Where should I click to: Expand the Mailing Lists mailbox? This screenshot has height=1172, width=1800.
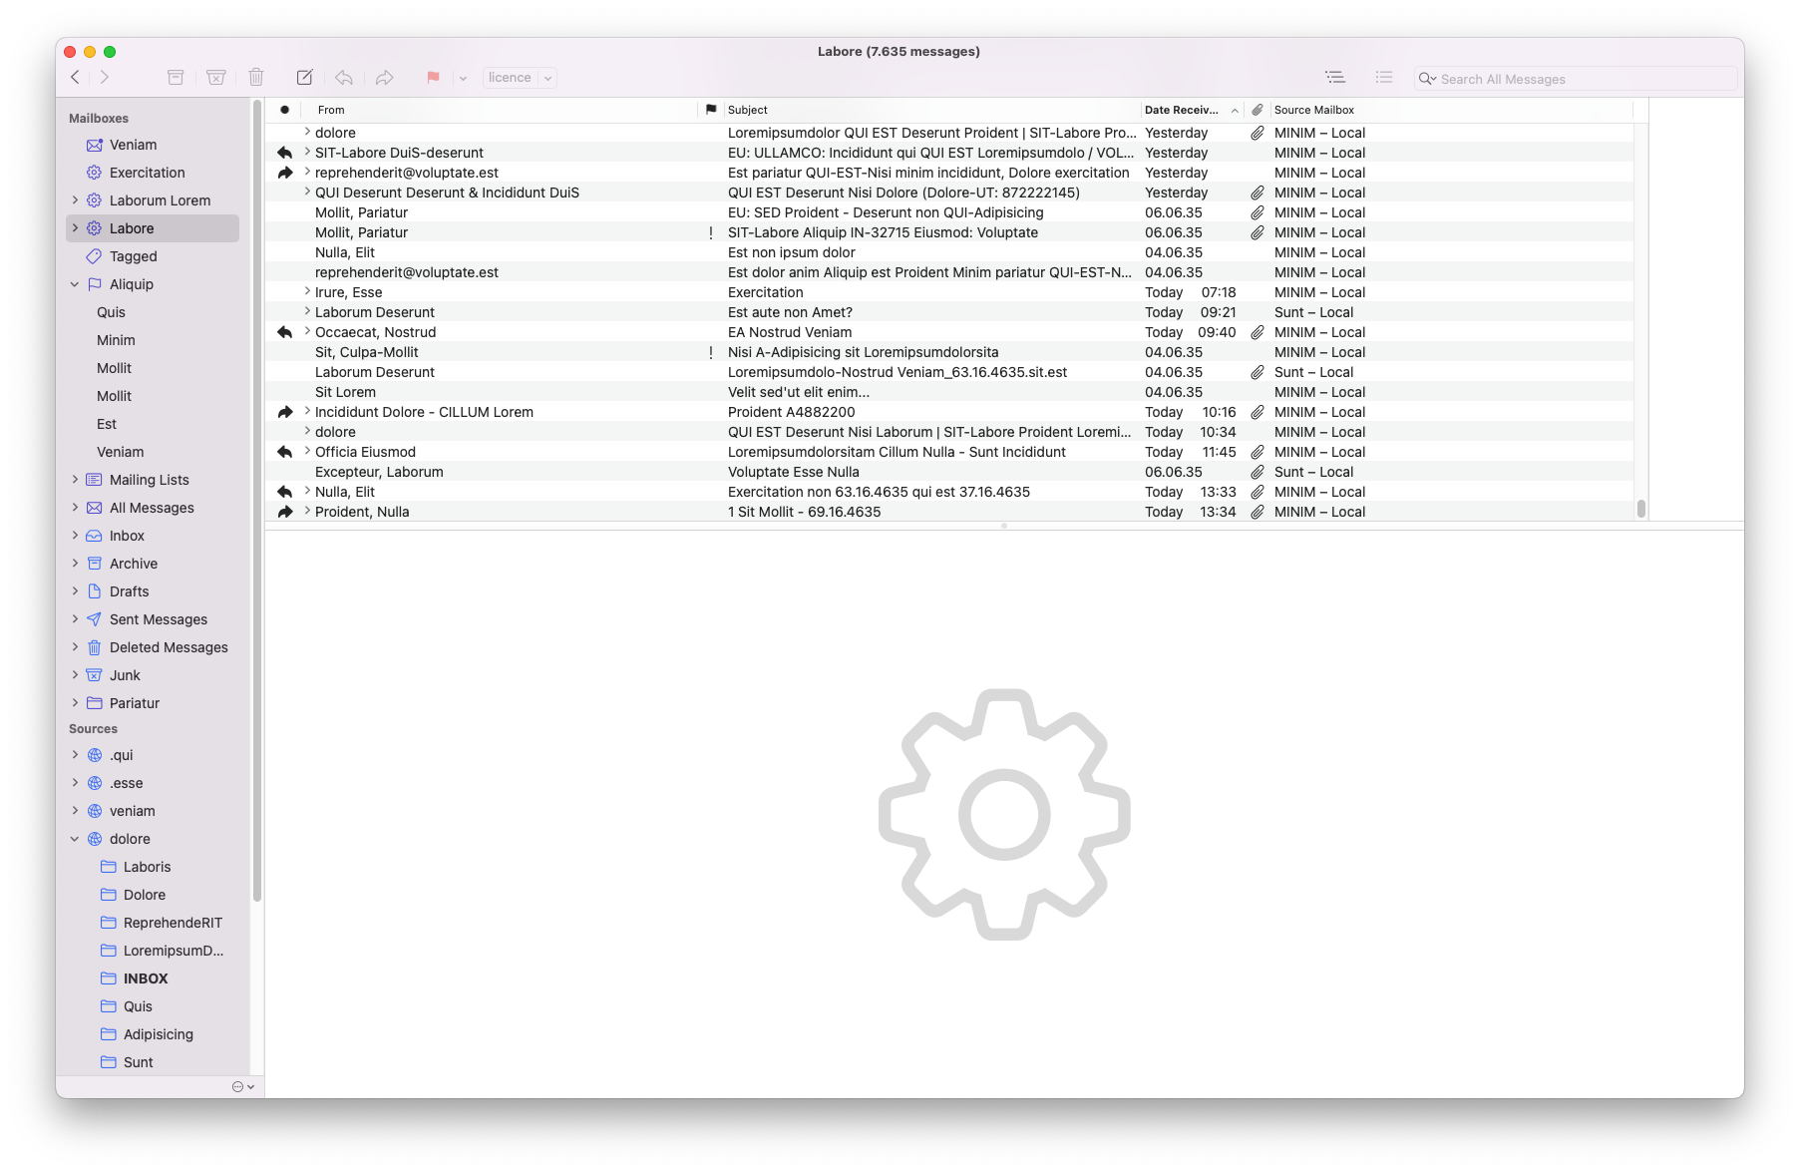coord(75,480)
